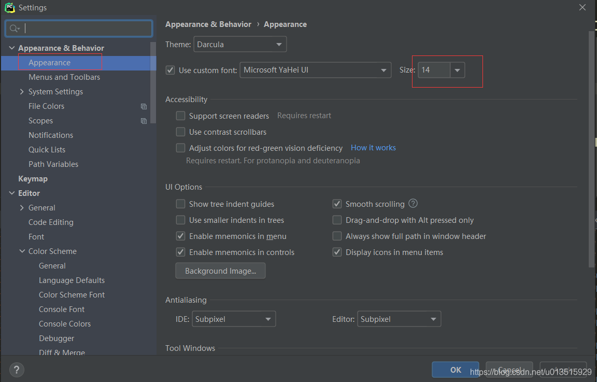This screenshot has height=382, width=597.
Task: Open Debugger color settings
Action: pyautogui.click(x=56, y=338)
